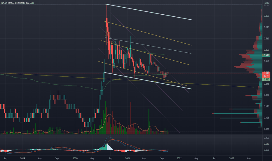Click the 0.565 price axis label

tap(267, 38)
